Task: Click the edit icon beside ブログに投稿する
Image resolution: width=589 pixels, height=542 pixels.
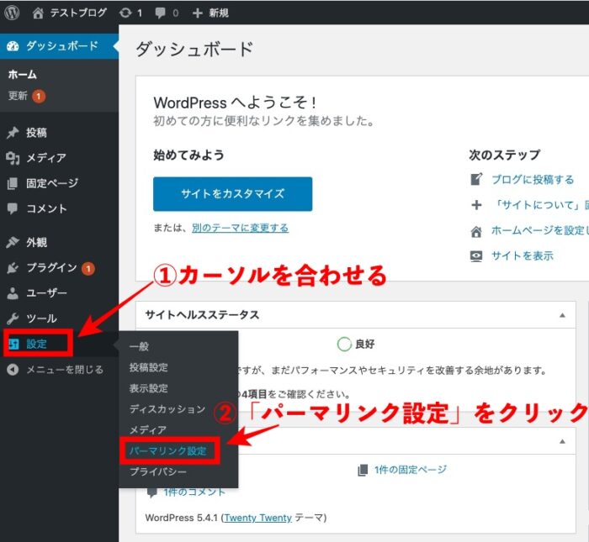Action: pos(476,179)
